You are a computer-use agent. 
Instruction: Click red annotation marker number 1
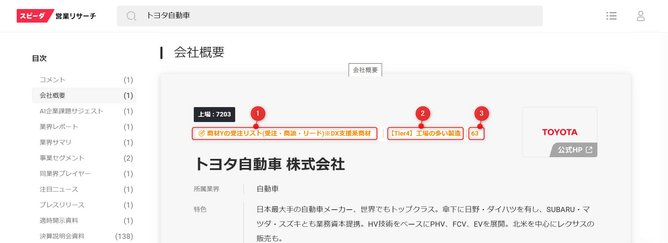[x=258, y=113]
